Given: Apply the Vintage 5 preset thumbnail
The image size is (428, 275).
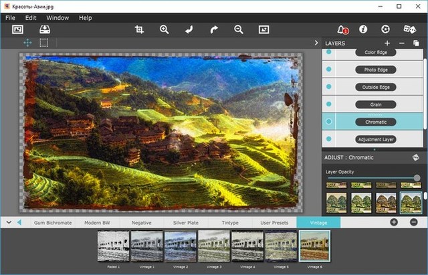Looking at the screenshot, I should (x=281, y=246).
